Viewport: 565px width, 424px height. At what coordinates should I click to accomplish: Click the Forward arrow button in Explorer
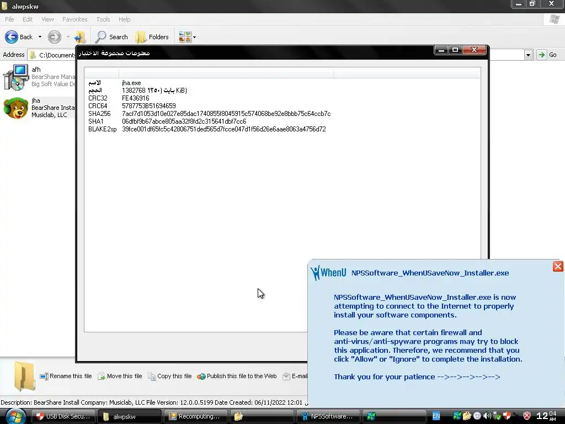(55, 37)
